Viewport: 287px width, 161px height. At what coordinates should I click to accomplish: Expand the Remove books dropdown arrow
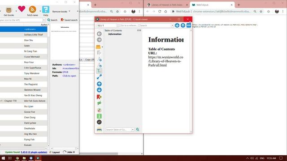click(70, 11)
